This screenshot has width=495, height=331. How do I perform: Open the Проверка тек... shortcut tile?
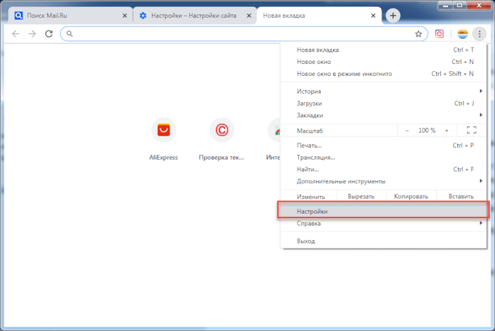click(222, 139)
